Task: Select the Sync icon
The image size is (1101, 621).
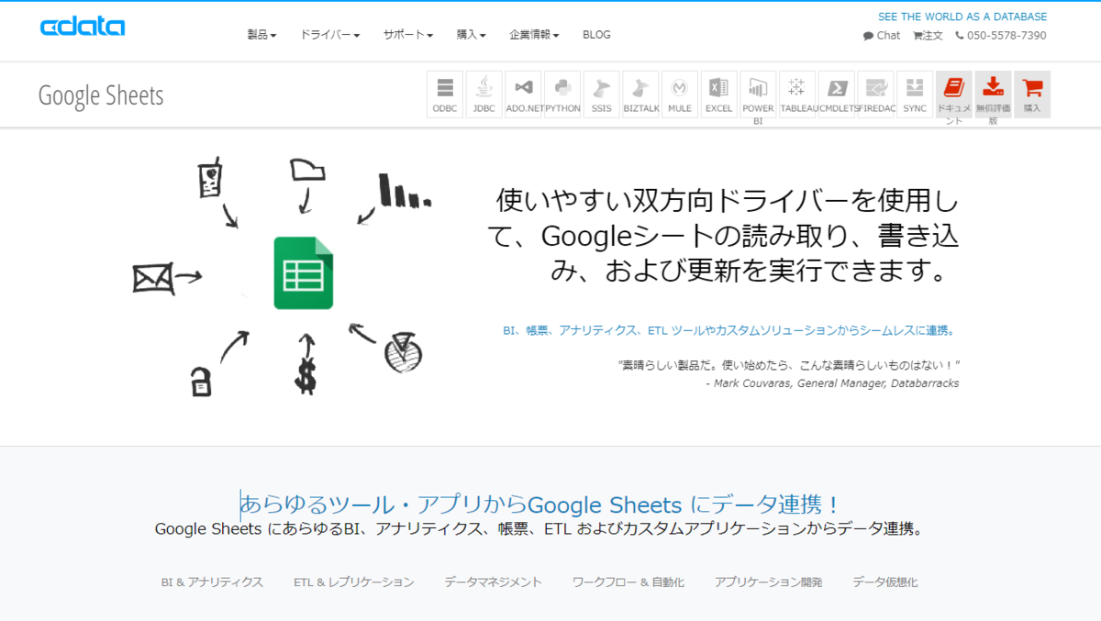Action: coord(915,94)
